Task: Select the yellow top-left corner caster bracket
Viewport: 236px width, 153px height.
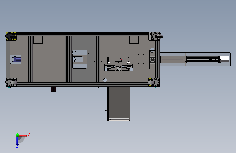Action: coord(11,36)
